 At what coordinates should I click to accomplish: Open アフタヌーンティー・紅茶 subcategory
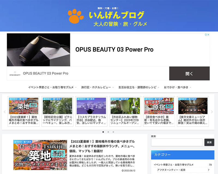point(171,170)
